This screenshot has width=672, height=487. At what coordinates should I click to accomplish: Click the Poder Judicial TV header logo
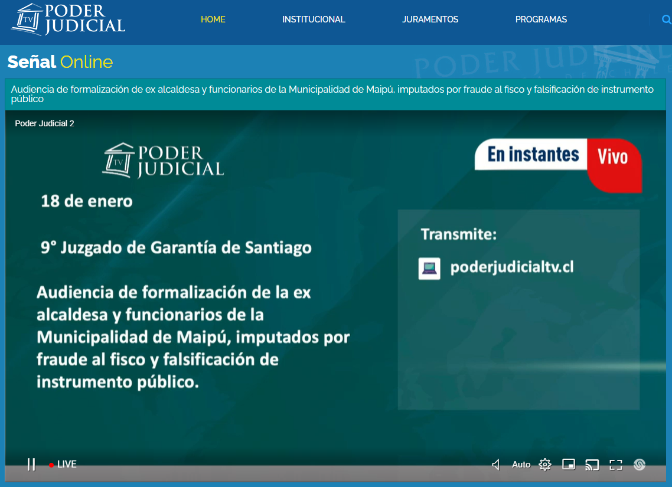point(68,19)
